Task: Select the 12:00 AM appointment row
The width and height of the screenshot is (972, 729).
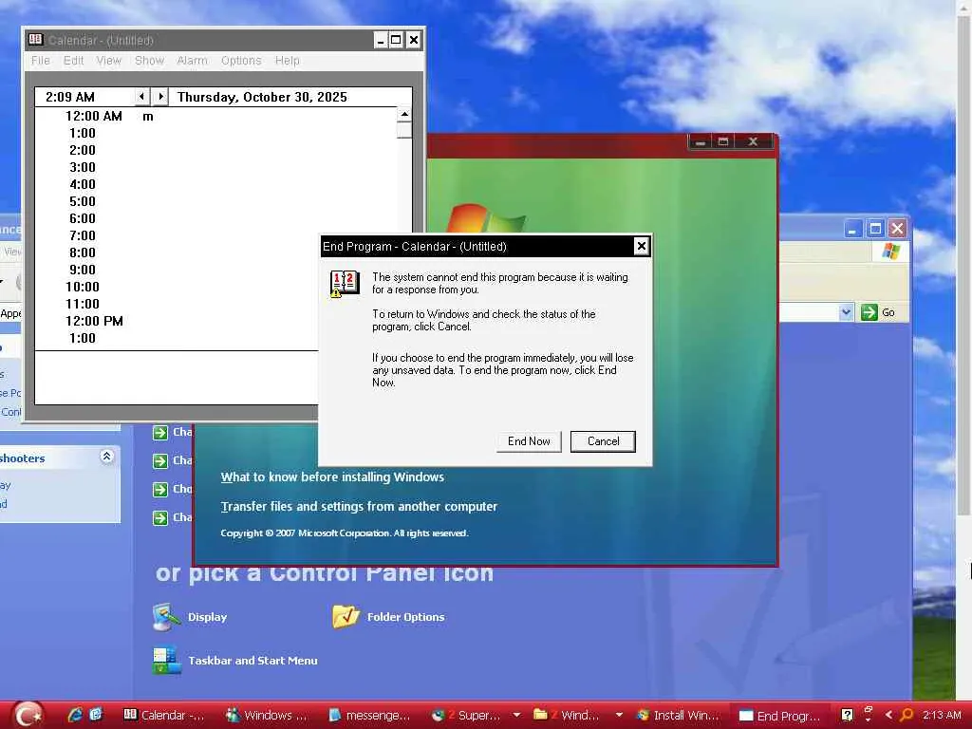Action: click(215, 116)
